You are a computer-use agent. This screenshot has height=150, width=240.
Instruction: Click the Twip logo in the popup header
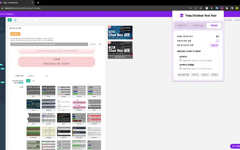181,15
